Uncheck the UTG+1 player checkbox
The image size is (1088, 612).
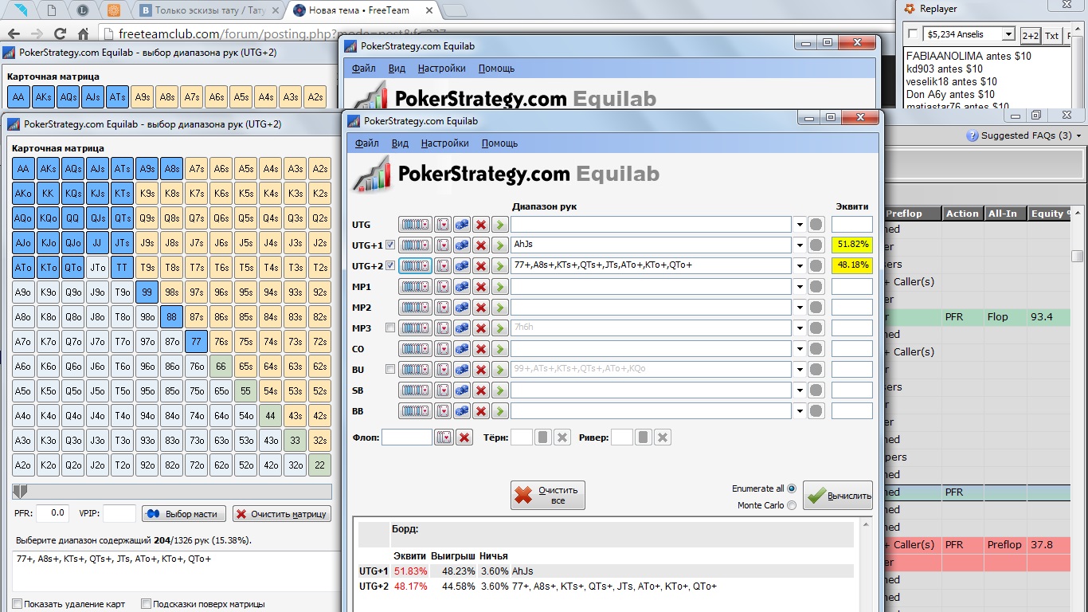tap(390, 245)
